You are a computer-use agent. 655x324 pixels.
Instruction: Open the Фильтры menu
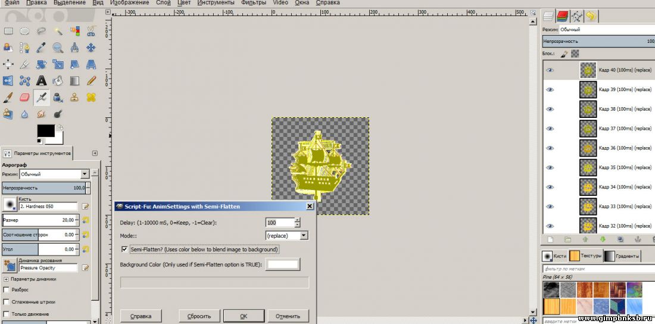click(253, 3)
